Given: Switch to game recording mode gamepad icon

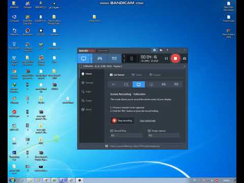Looking at the screenshot, I should click(100, 58).
